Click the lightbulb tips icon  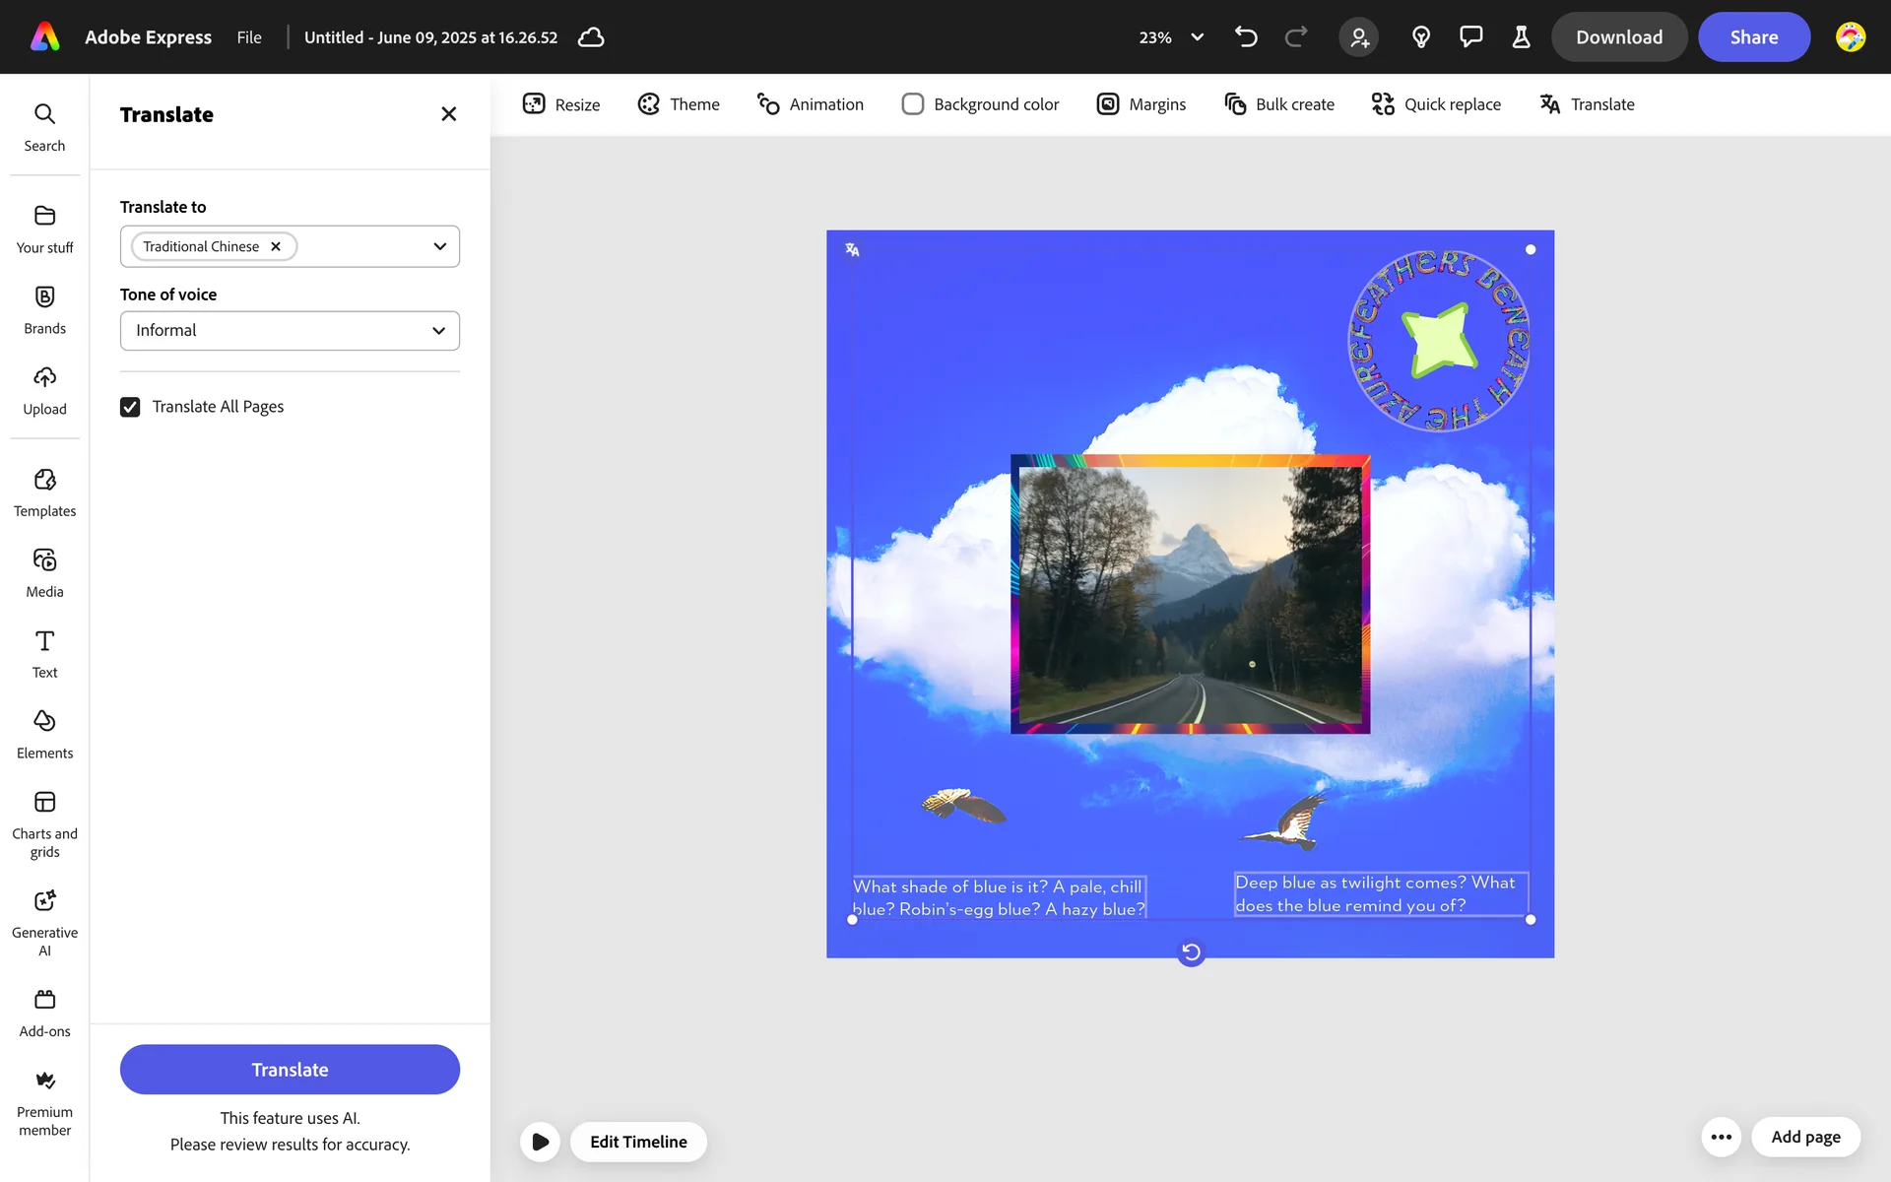coord(1420,37)
